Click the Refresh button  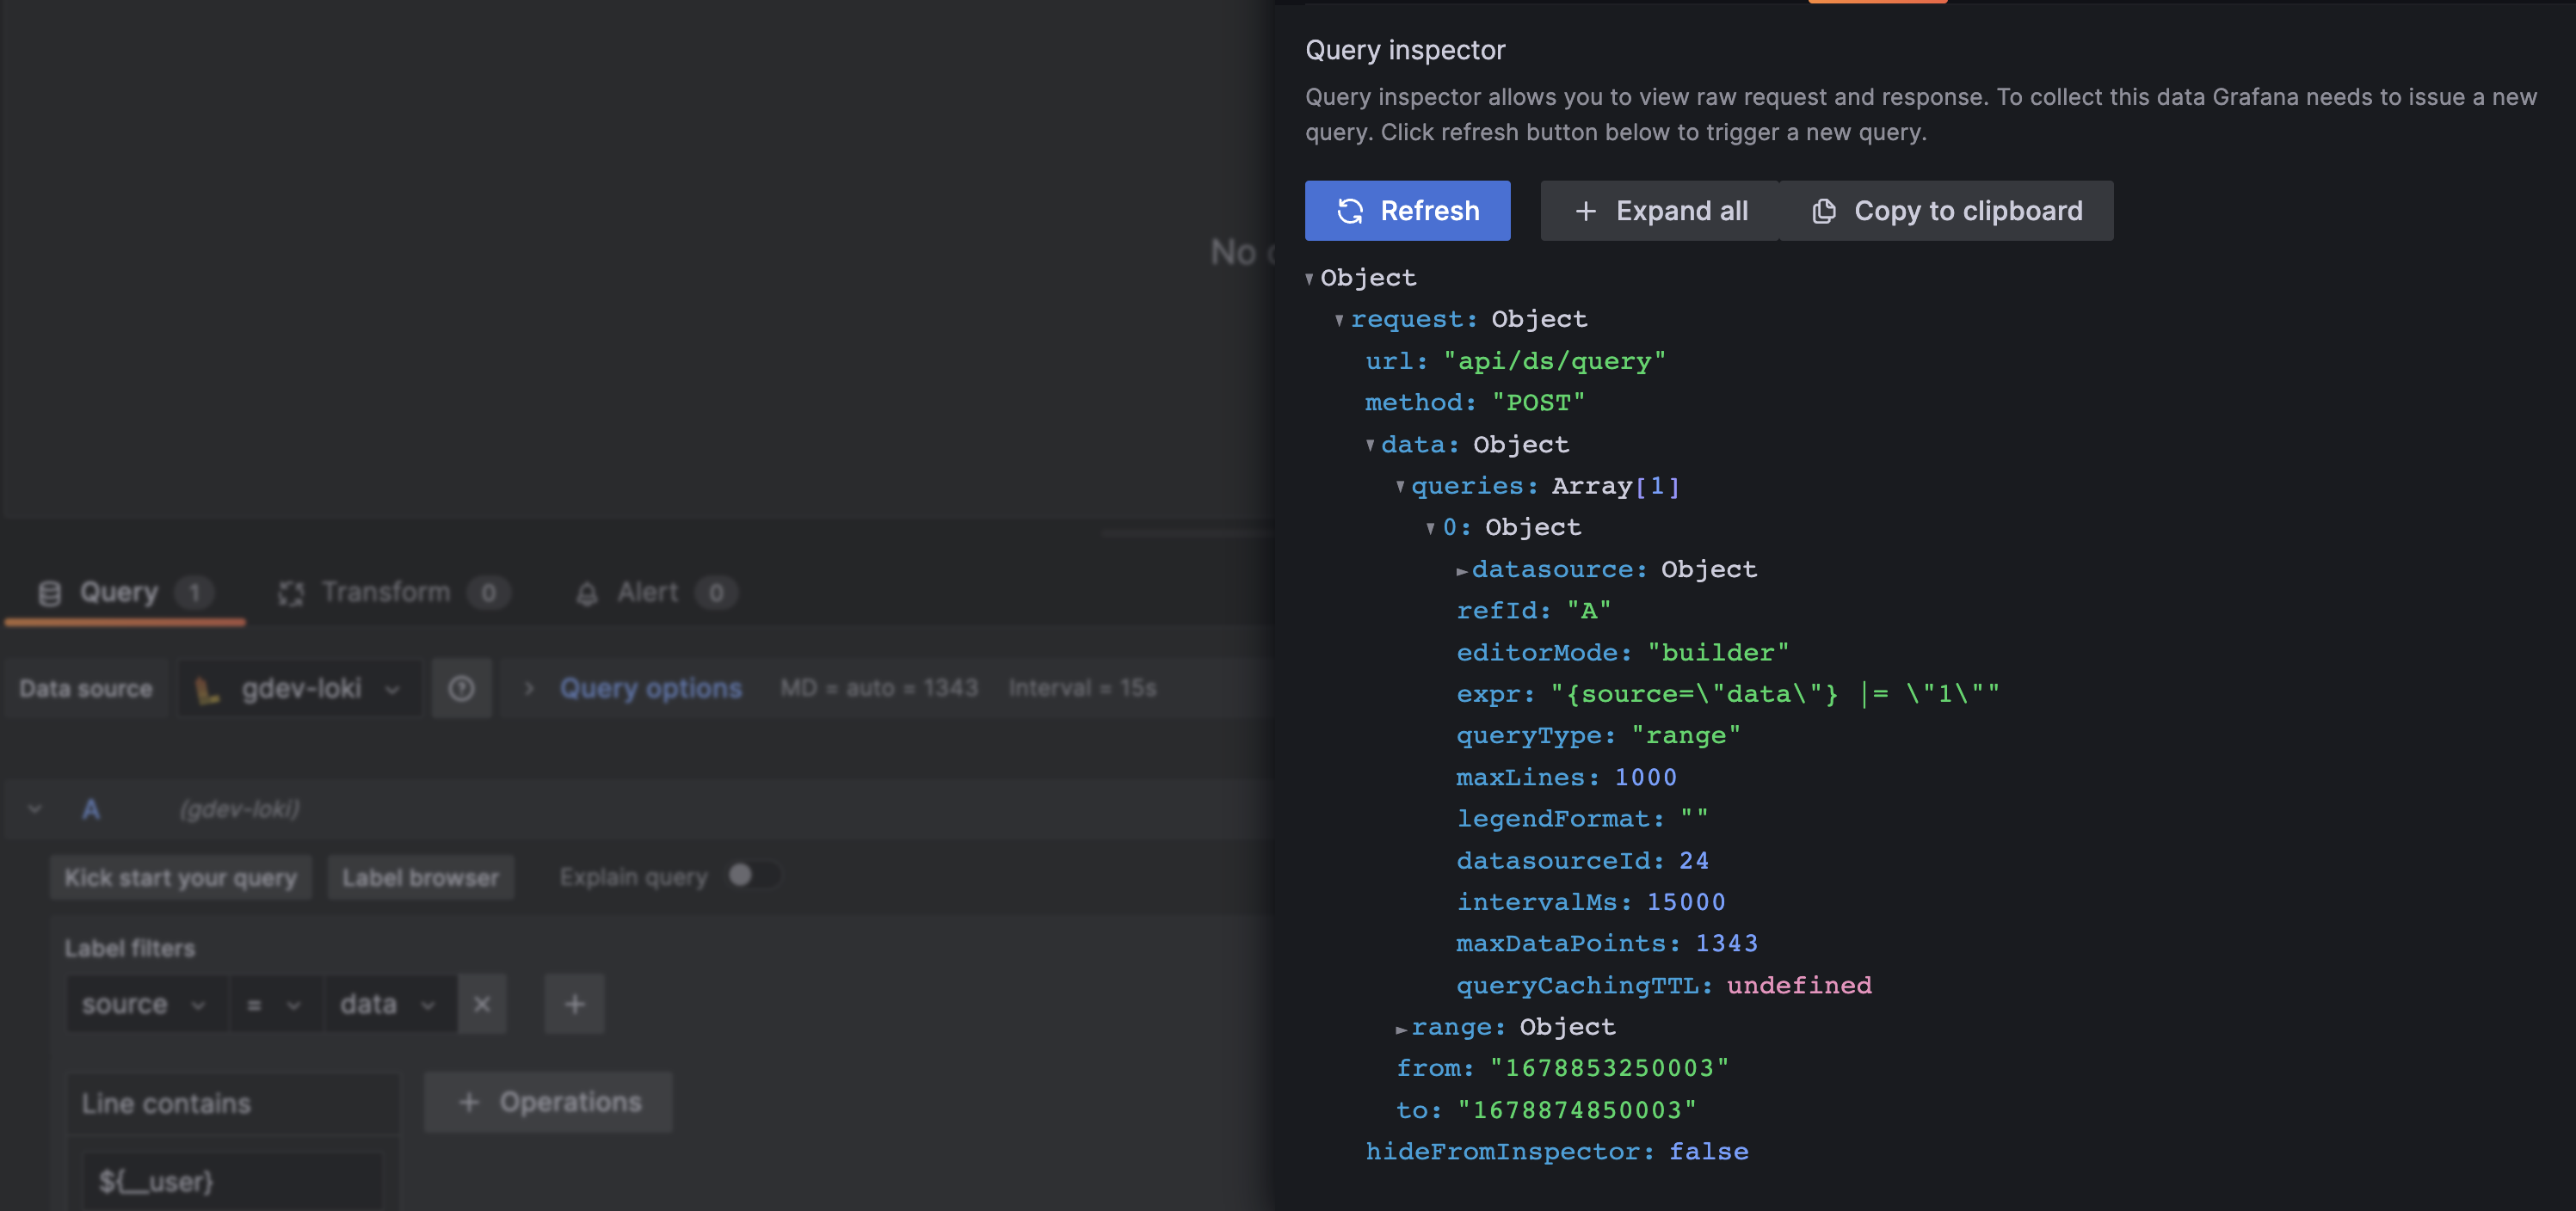1408,211
